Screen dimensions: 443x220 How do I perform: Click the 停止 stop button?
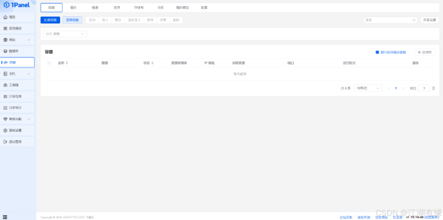click(105, 20)
